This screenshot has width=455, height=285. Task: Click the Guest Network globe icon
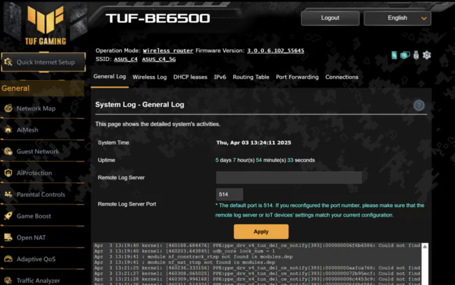[8, 151]
